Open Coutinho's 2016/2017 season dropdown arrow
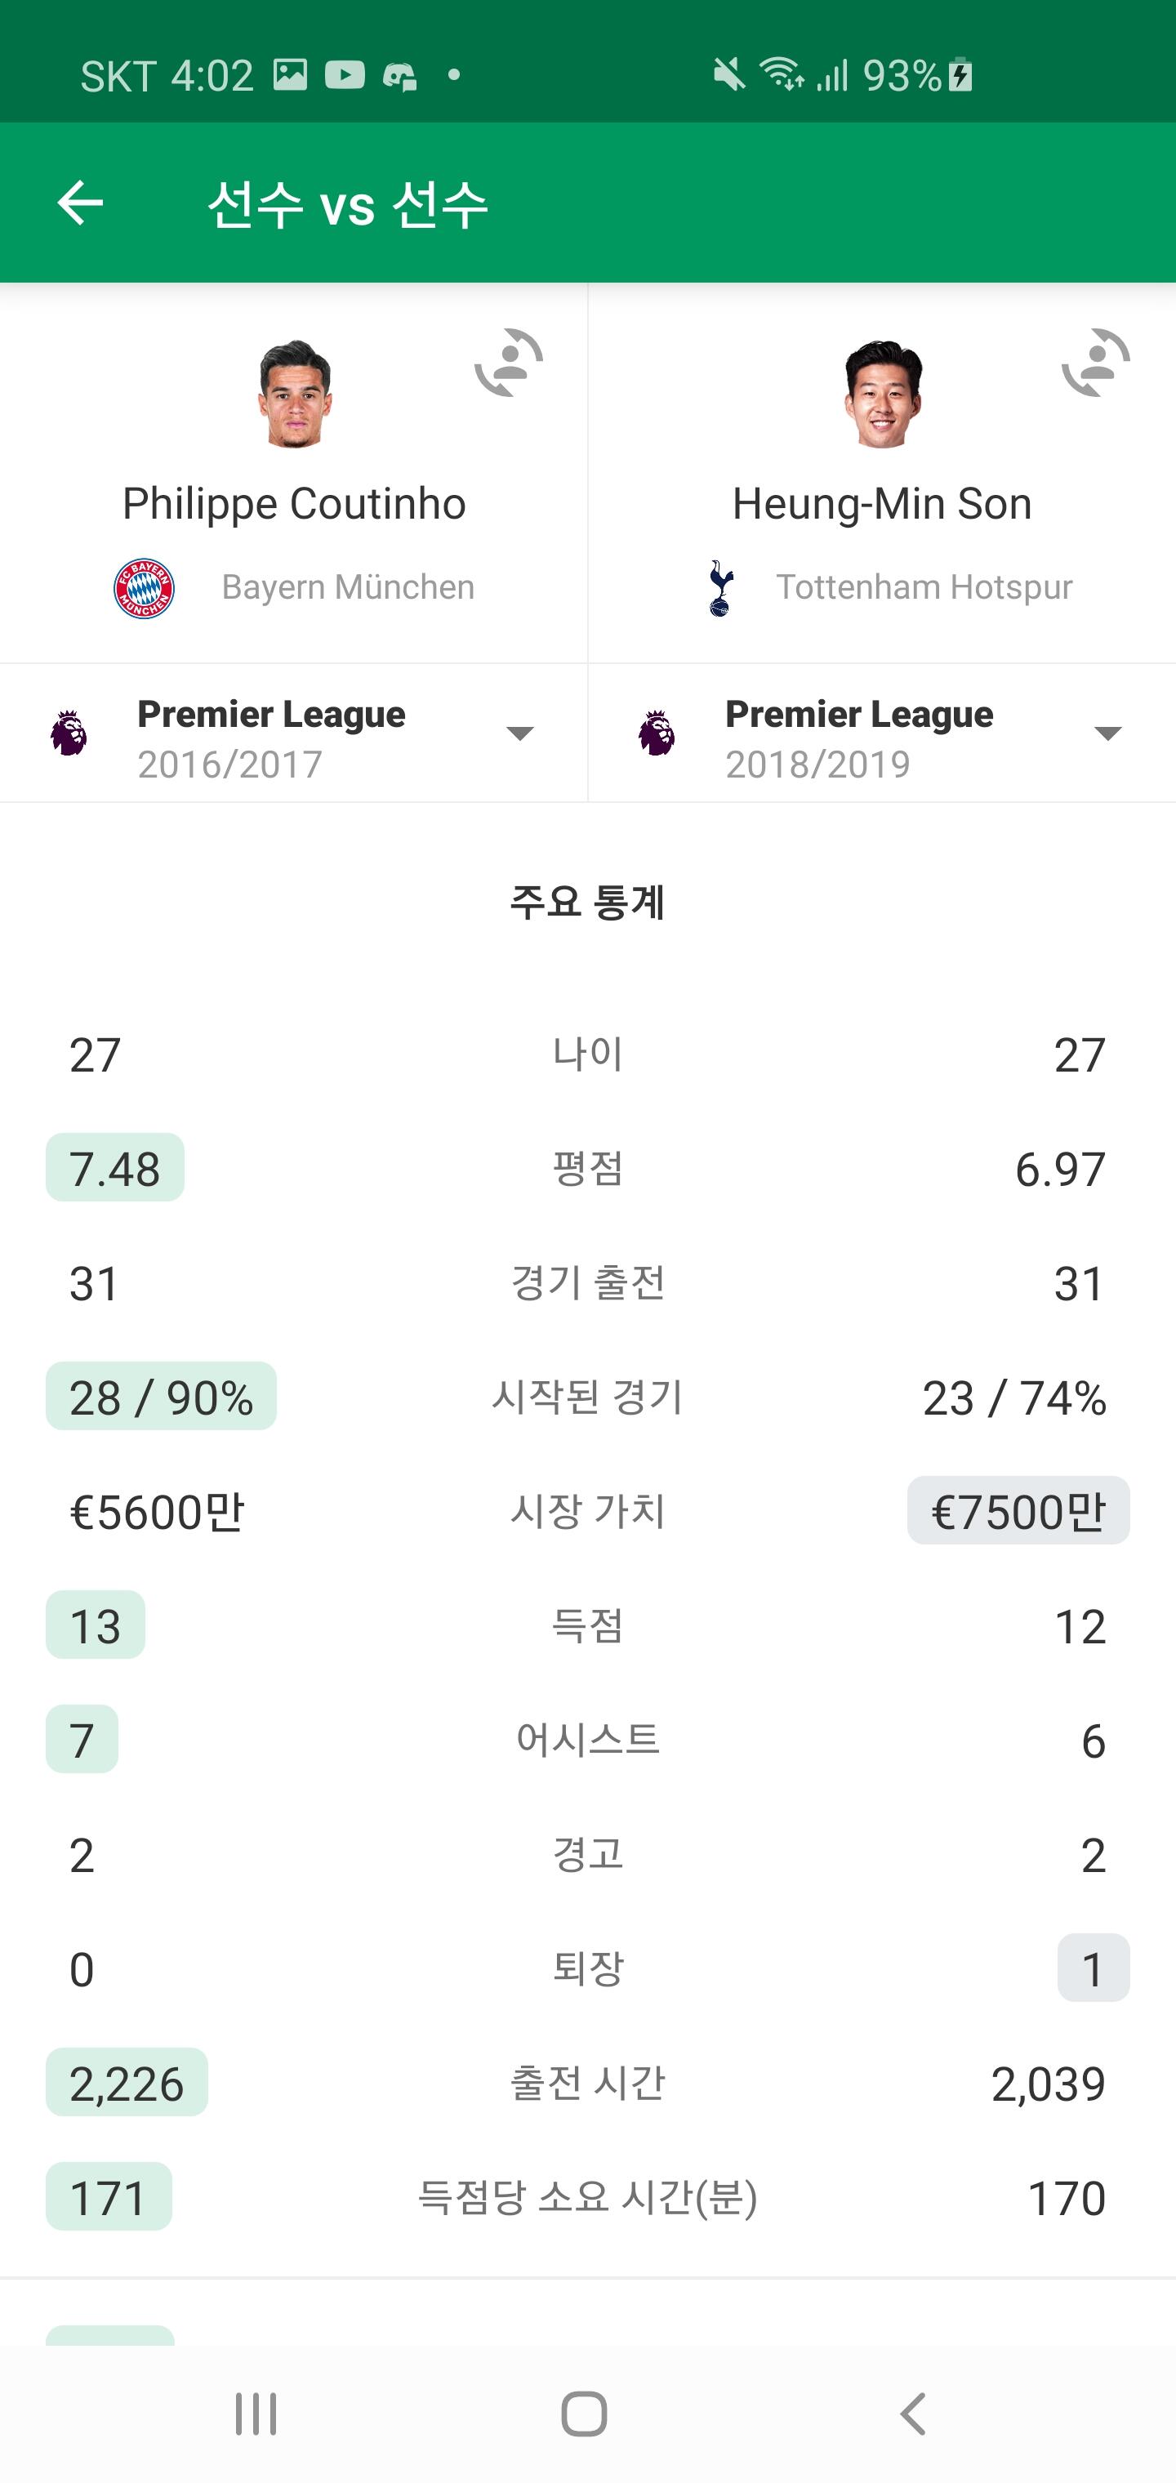 point(520,733)
